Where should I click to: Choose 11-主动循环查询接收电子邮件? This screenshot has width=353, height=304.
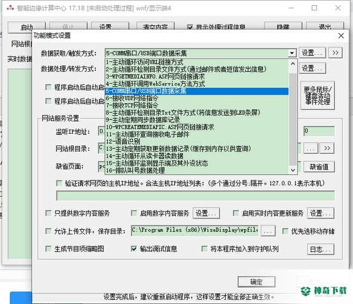pyautogui.click(x=197, y=134)
